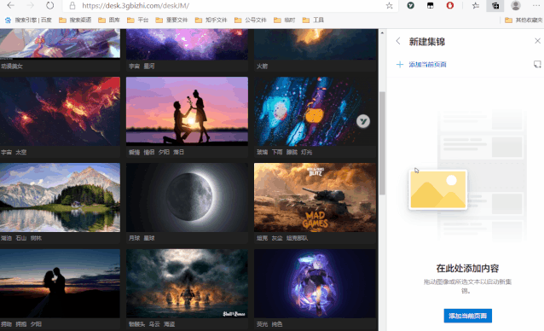Image resolution: width=544 pixels, height=331 pixels.
Task: Open the skull cloud pirate ship wallpaper
Action: [x=187, y=283]
